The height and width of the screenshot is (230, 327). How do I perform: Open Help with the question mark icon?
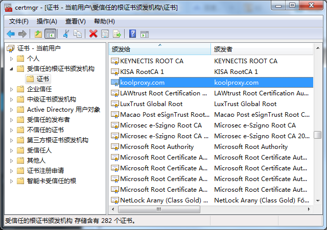point(133,34)
